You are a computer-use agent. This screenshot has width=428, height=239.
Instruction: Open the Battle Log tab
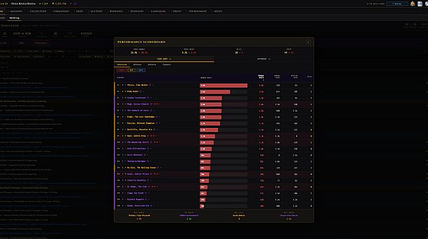pyautogui.click(x=14, y=18)
